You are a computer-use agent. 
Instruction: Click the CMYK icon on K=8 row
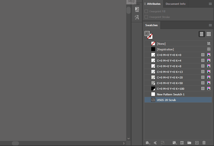pyautogui.click(x=209, y=66)
